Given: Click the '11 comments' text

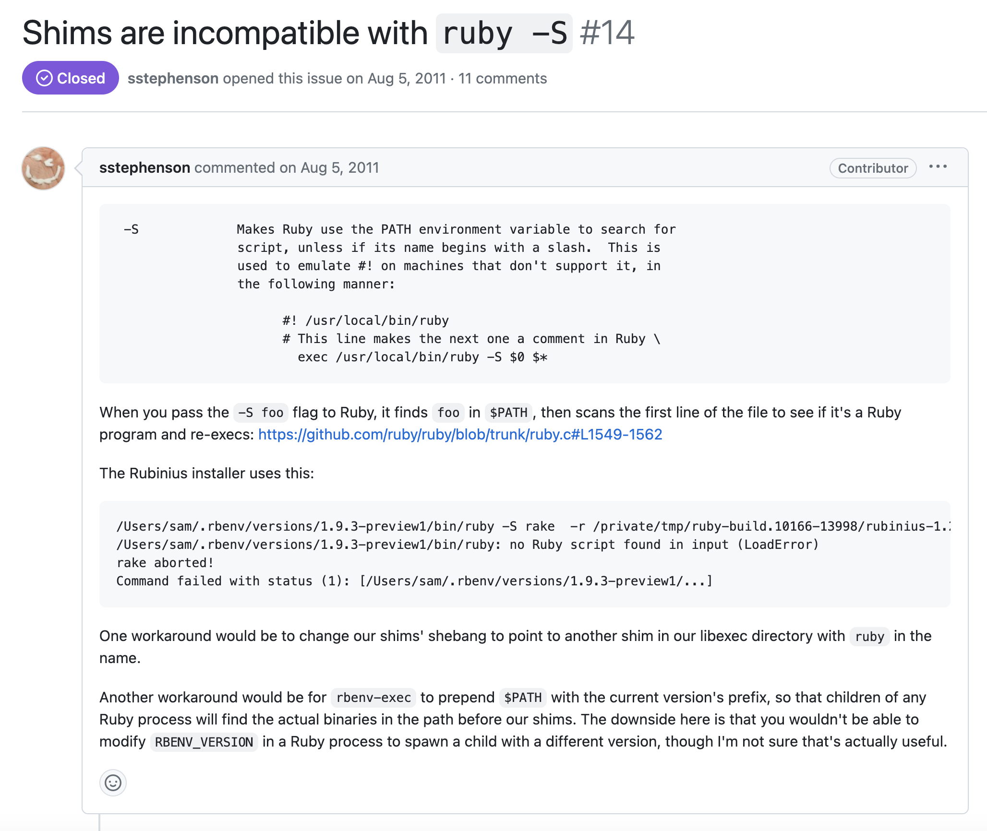Looking at the screenshot, I should point(503,78).
